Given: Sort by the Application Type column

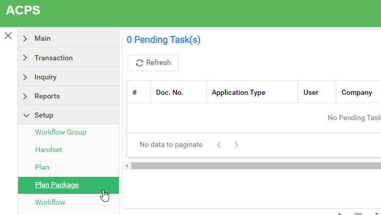Looking at the screenshot, I should [238, 93].
